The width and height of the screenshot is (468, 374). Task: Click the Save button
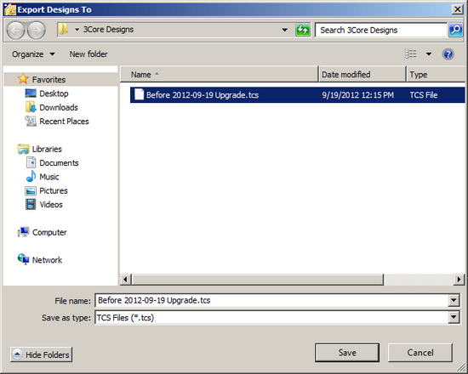(x=347, y=353)
